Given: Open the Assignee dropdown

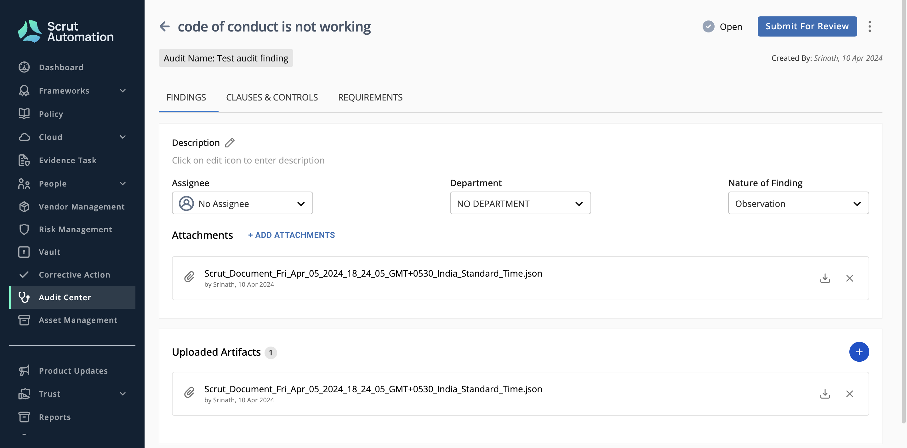Looking at the screenshot, I should tap(242, 203).
